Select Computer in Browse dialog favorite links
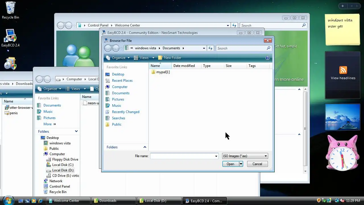Image resolution: width=364 pixels, height=205 pixels. [x=120, y=87]
